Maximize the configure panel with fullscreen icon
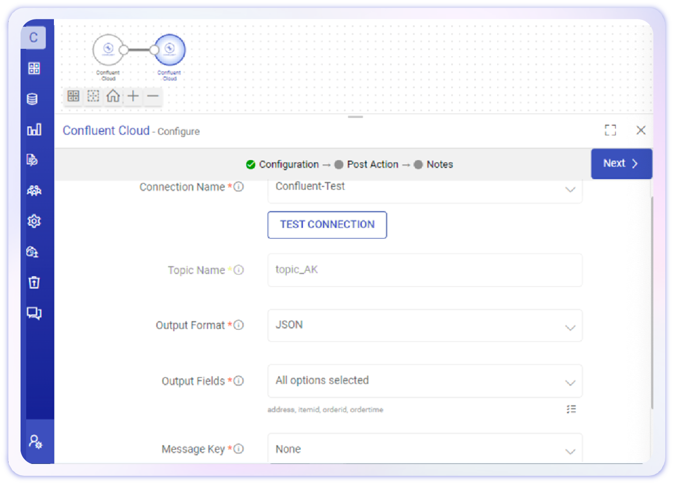This screenshot has height=484, width=674. click(610, 130)
